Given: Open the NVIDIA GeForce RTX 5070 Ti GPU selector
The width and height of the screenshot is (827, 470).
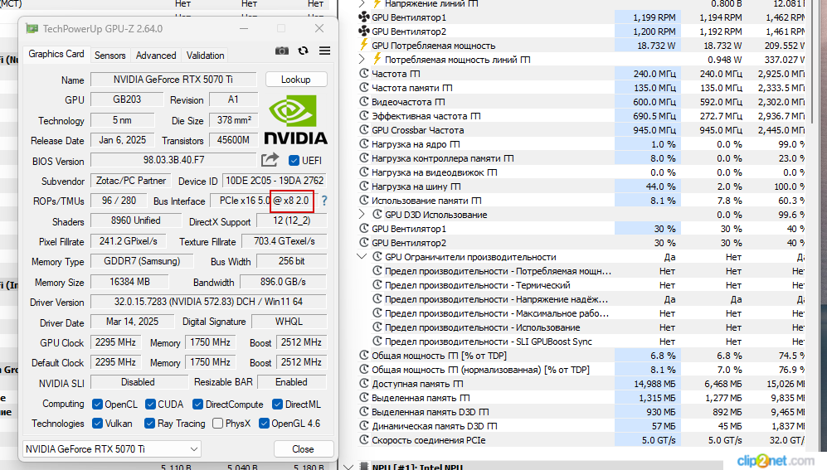Looking at the screenshot, I should pyautogui.click(x=112, y=449).
